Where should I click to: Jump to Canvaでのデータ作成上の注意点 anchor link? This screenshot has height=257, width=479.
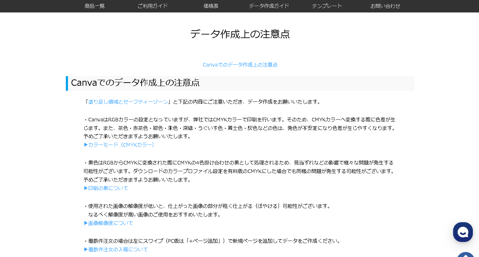pos(240,65)
